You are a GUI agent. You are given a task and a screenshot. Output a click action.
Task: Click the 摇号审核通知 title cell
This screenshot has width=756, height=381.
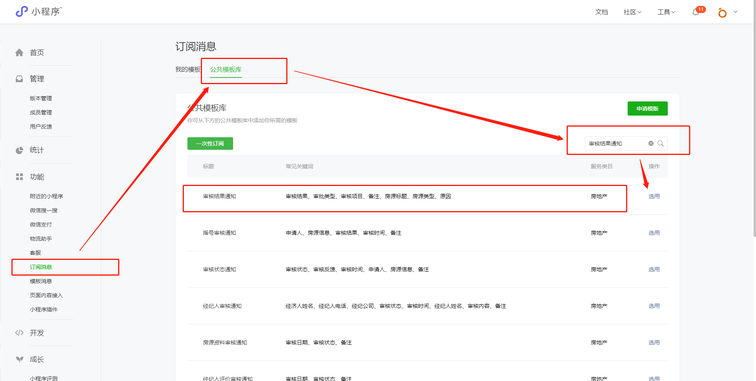pos(219,233)
